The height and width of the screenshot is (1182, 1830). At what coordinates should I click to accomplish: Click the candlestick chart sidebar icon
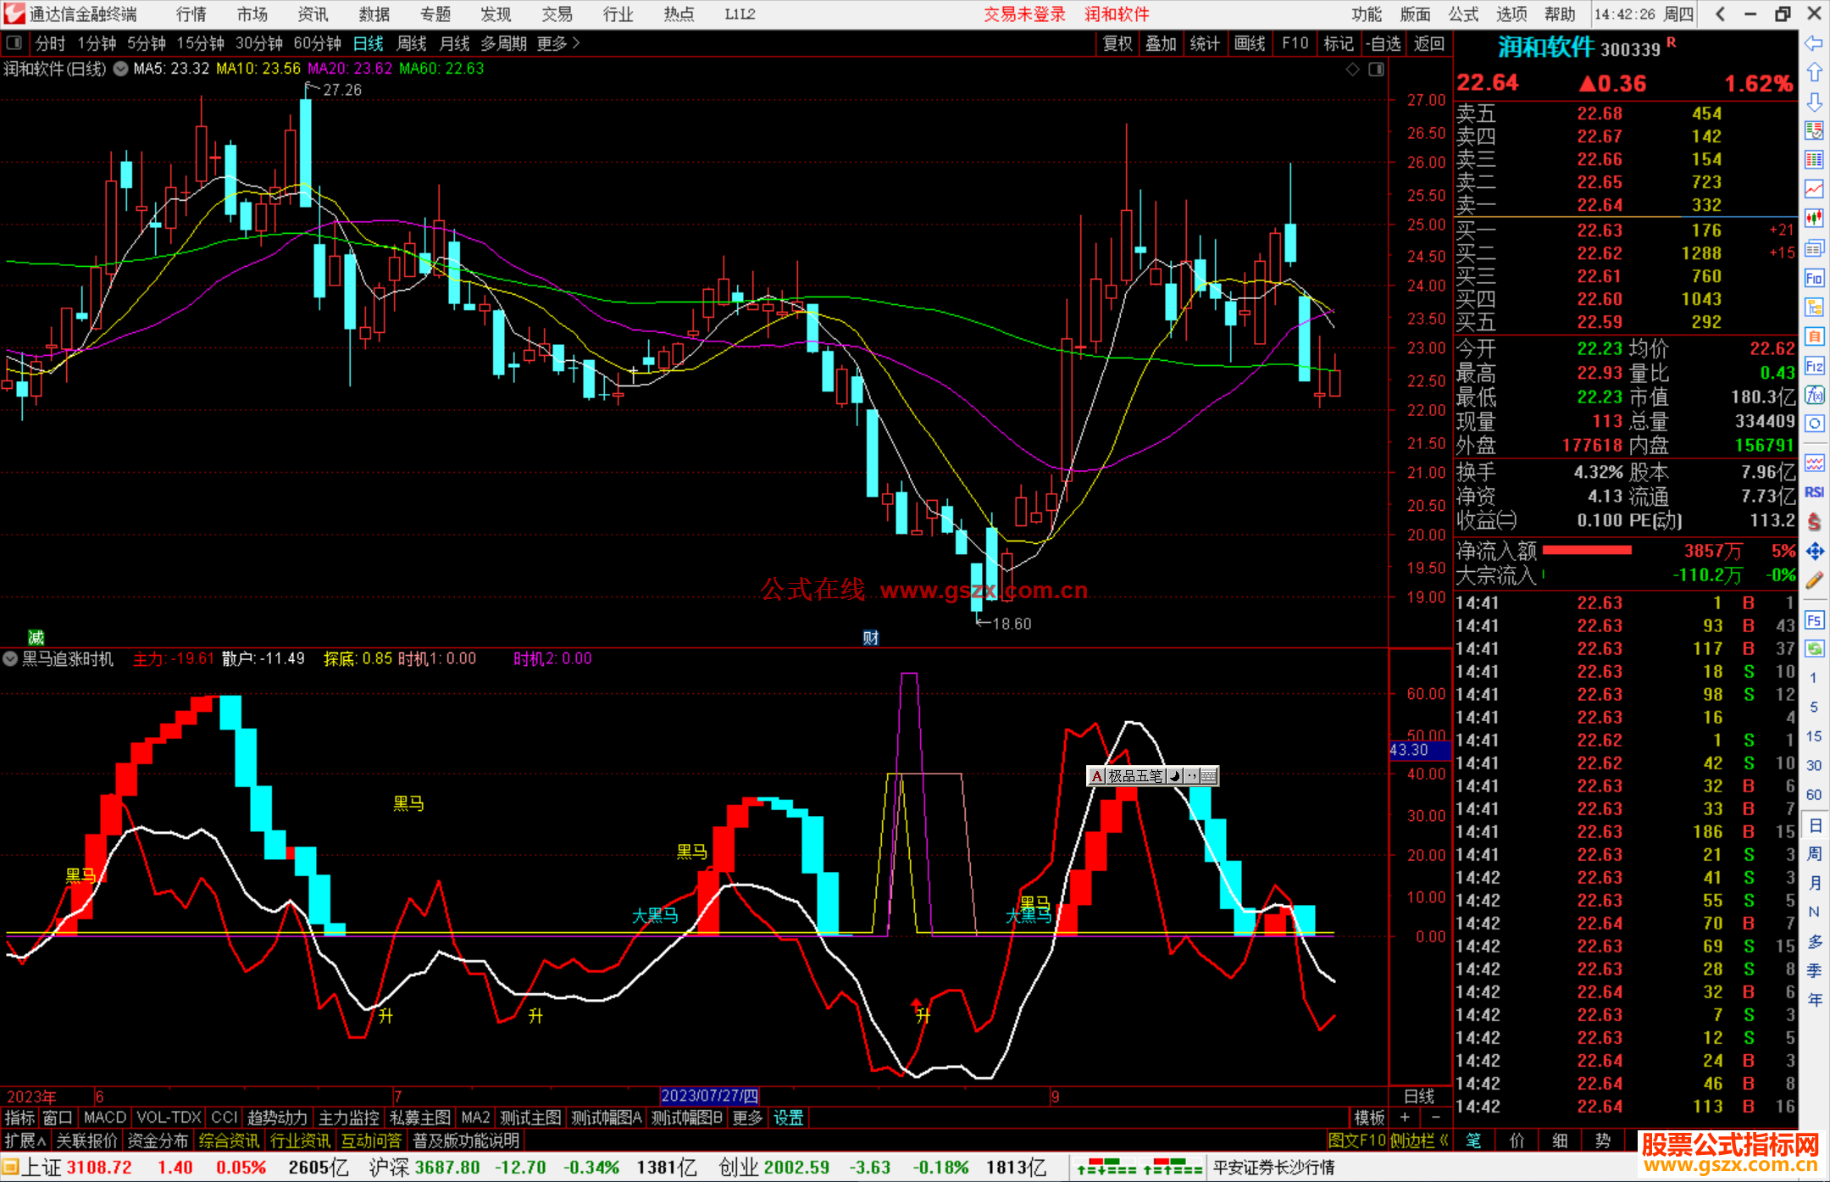pyautogui.click(x=1814, y=218)
